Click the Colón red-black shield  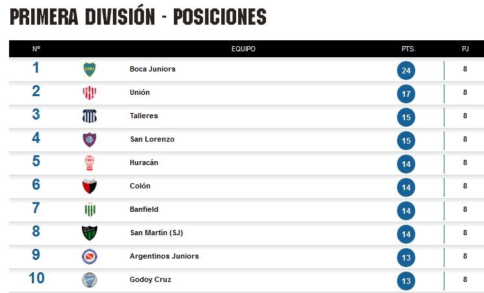click(x=90, y=186)
